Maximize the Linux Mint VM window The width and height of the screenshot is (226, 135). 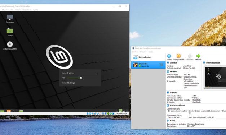pyautogui.click(x=120, y=6)
